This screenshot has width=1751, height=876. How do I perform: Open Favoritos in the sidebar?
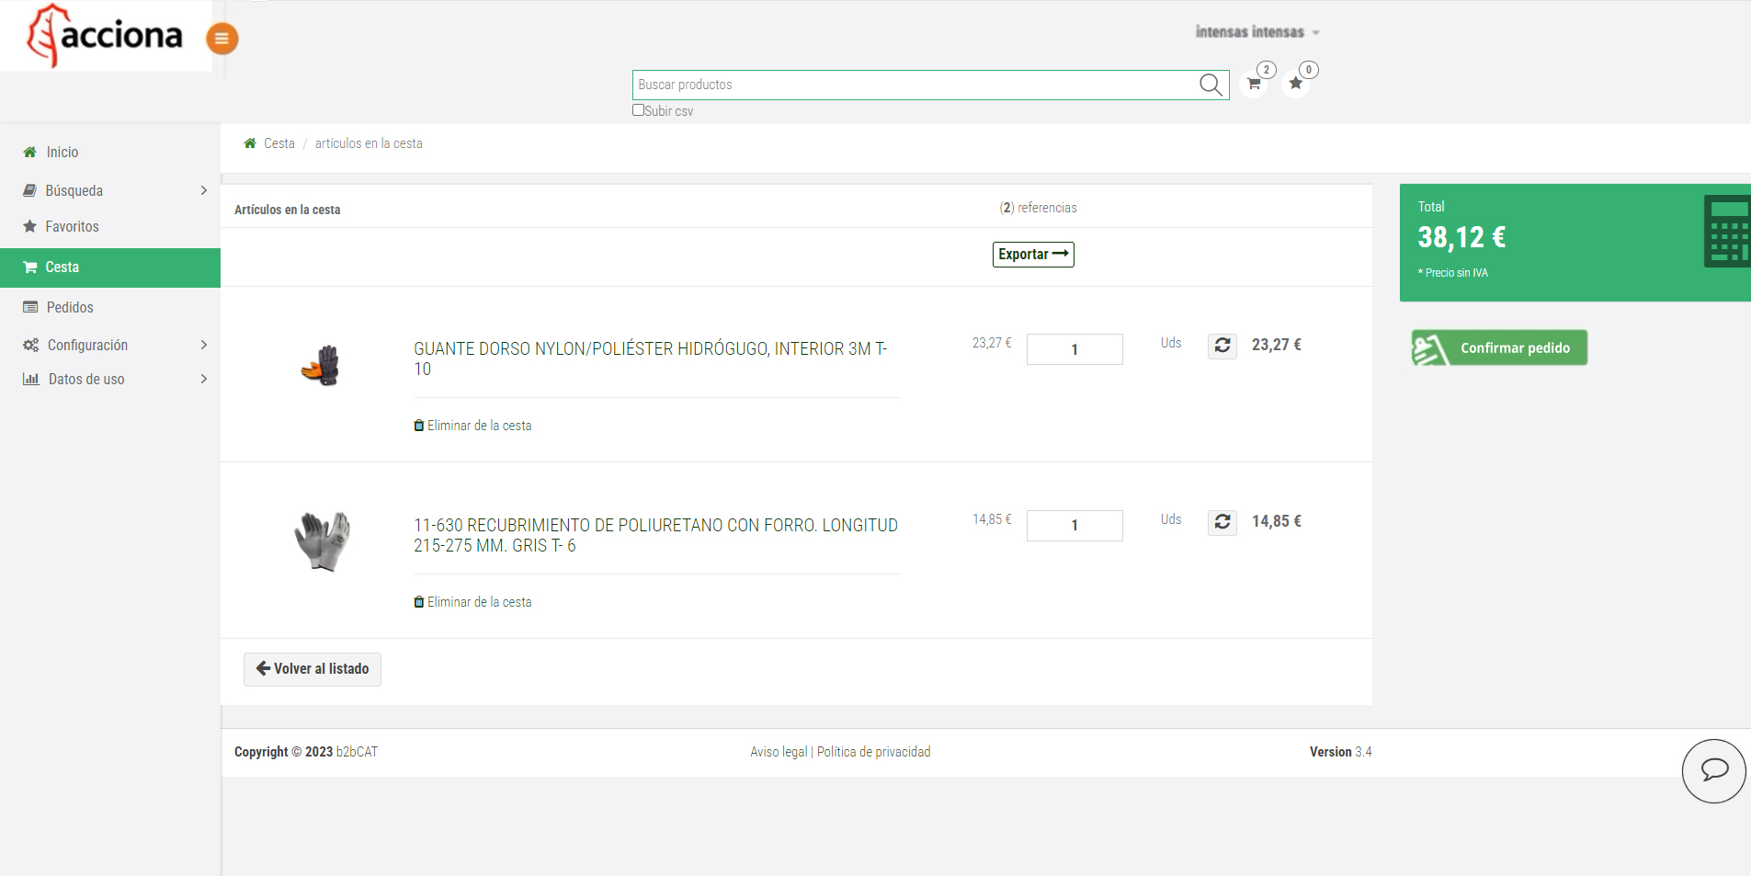pyautogui.click(x=72, y=226)
